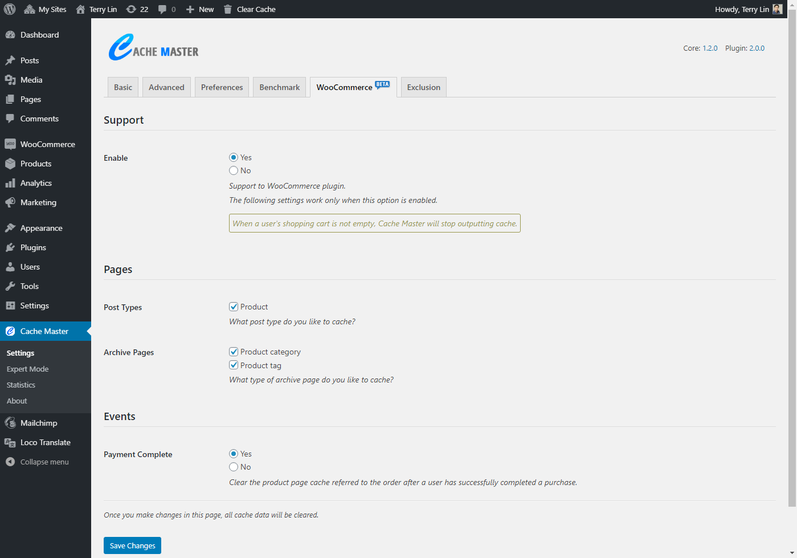Click the Plugins plug icon
Screen dimensions: 797x558
(10, 247)
